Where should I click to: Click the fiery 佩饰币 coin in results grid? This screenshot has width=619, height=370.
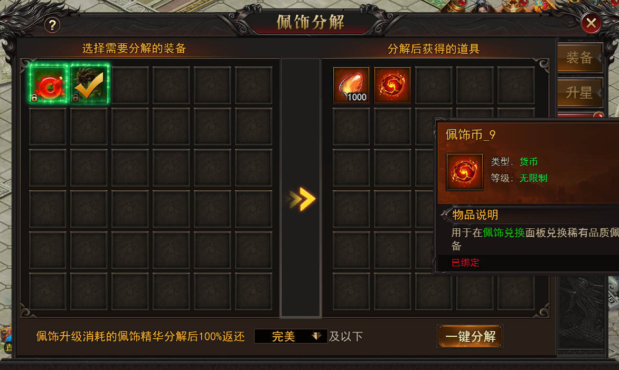coord(392,85)
